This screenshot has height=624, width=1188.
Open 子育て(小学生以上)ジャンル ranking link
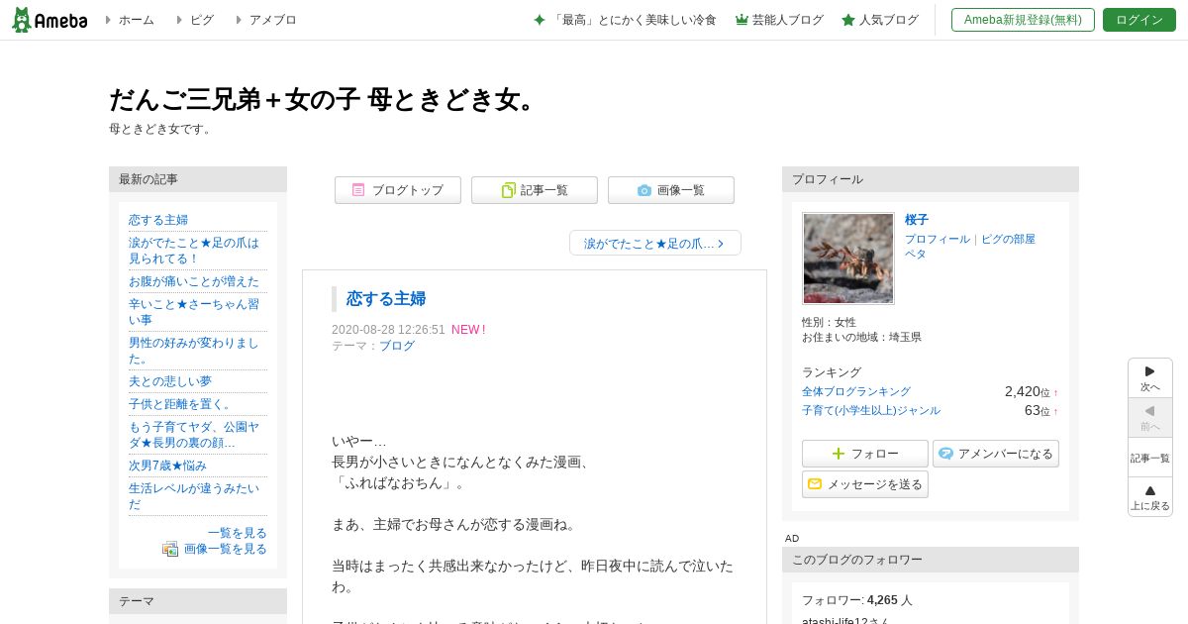871,410
